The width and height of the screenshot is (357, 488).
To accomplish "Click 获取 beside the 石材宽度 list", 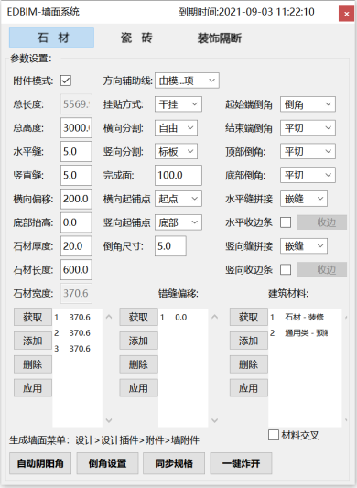I will pos(33,317).
